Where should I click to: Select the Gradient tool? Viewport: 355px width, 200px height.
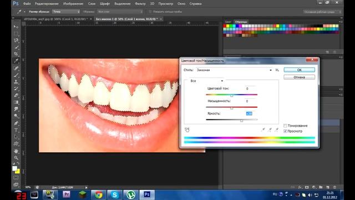pyautogui.click(x=16, y=102)
